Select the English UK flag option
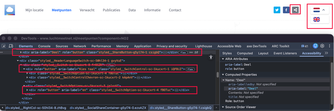The image size is (334, 111). pos(317,19)
